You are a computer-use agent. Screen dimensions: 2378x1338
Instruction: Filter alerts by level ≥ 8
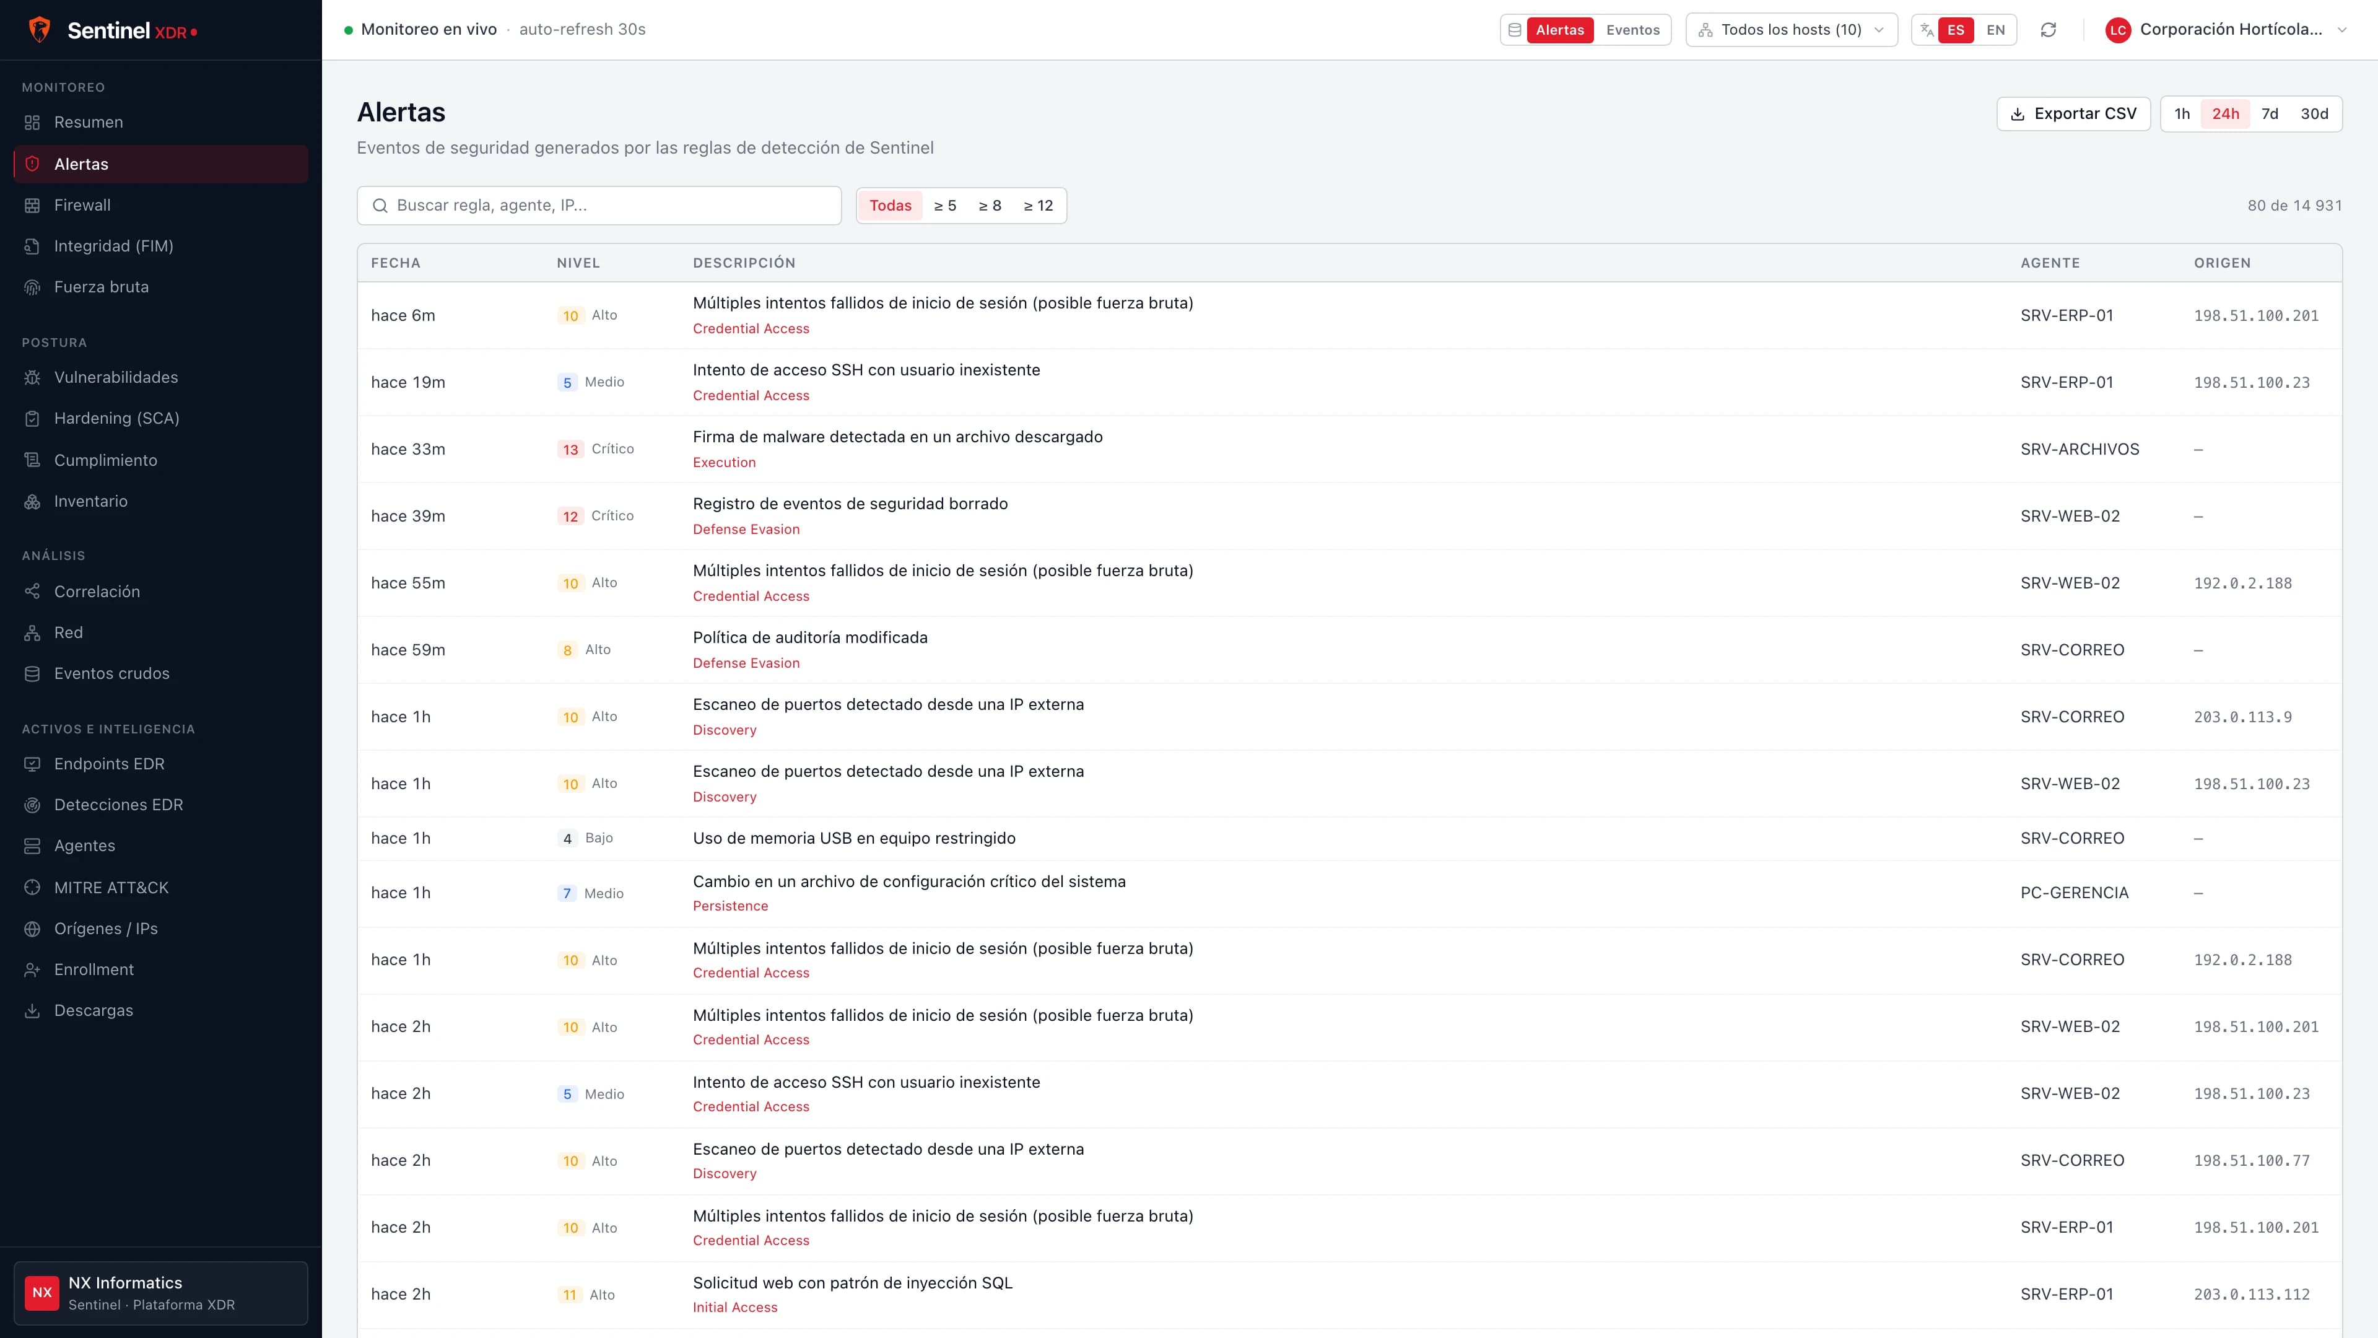click(x=990, y=205)
